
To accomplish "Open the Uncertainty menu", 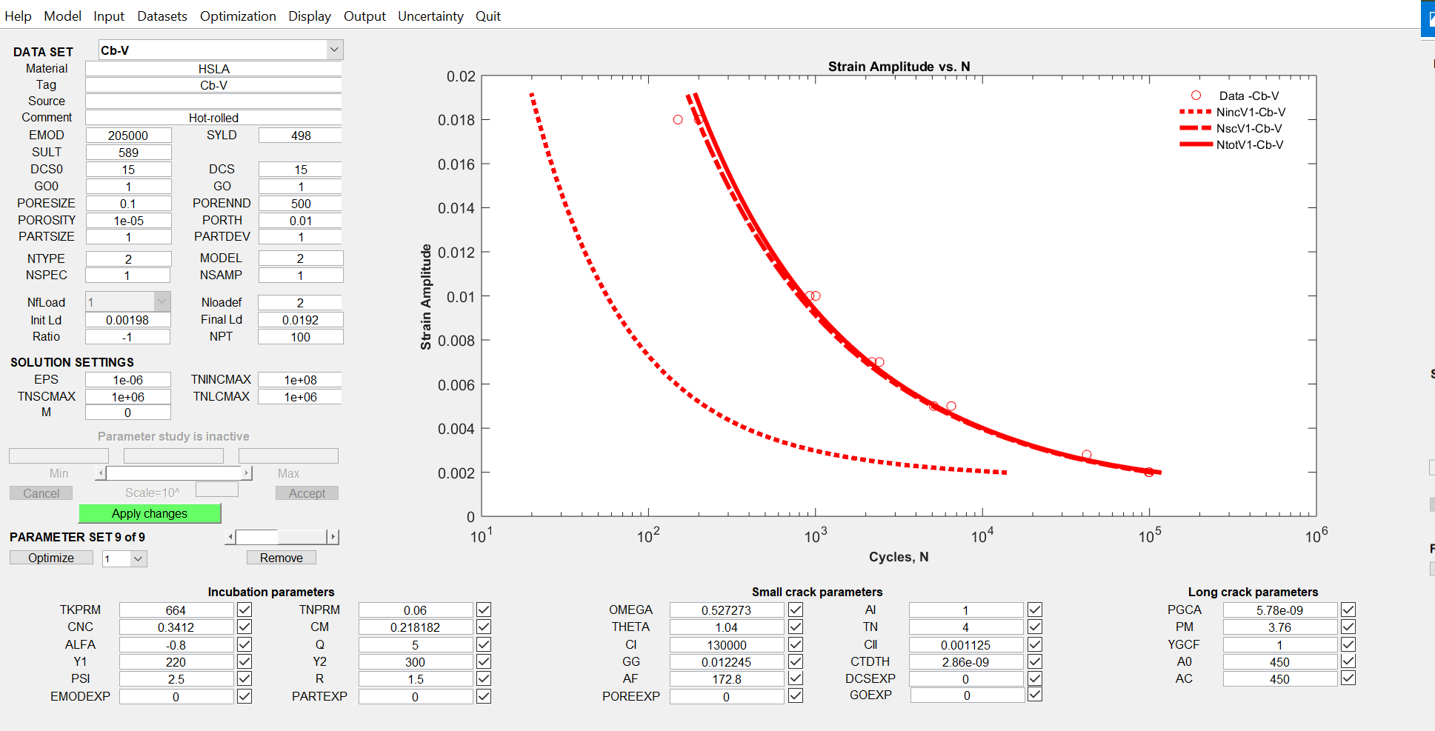I will tap(430, 16).
